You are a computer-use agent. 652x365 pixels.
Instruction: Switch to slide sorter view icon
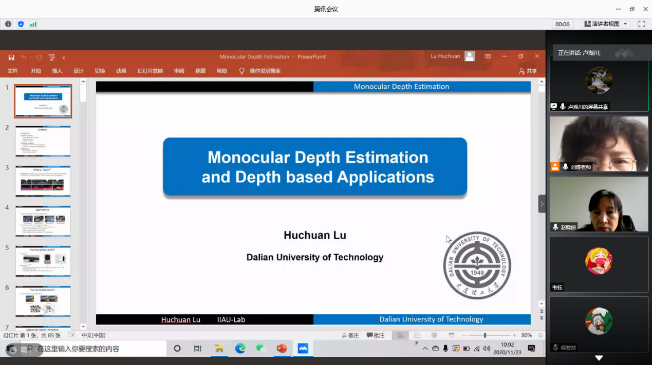click(417, 335)
